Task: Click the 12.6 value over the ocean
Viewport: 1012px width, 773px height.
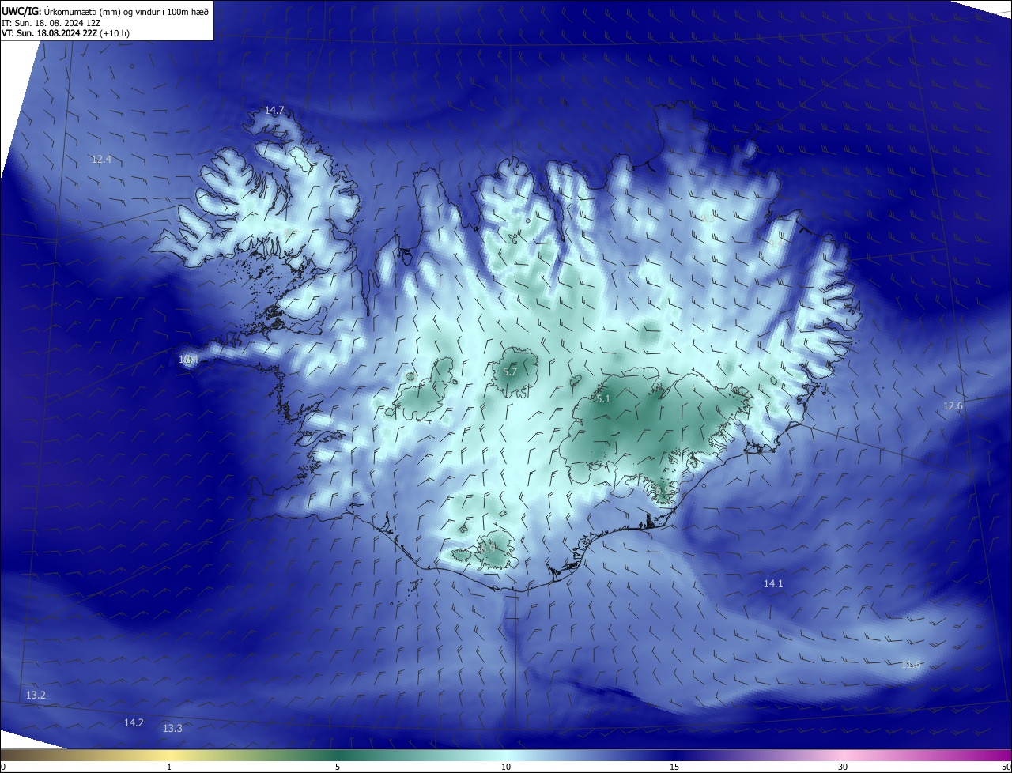Action: 953,406
